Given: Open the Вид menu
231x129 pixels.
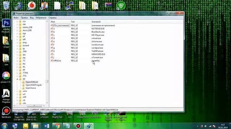Looking at the screenshot, I should (x=32, y=18).
